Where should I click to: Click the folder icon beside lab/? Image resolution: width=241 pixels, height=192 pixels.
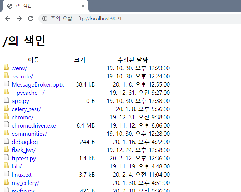(6, 165)
